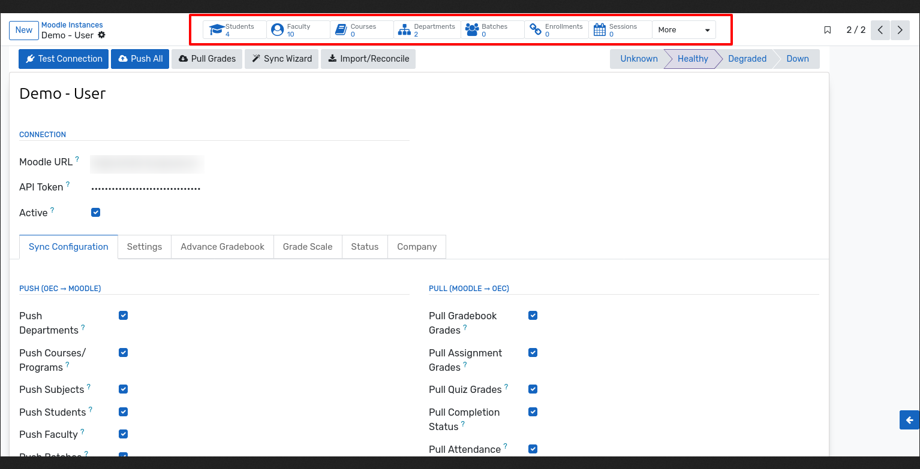This screenshot has height=469, width=920.
Task: Click the blue arrow side panel button
Action: pyautogui.click(x=910, y=420)
